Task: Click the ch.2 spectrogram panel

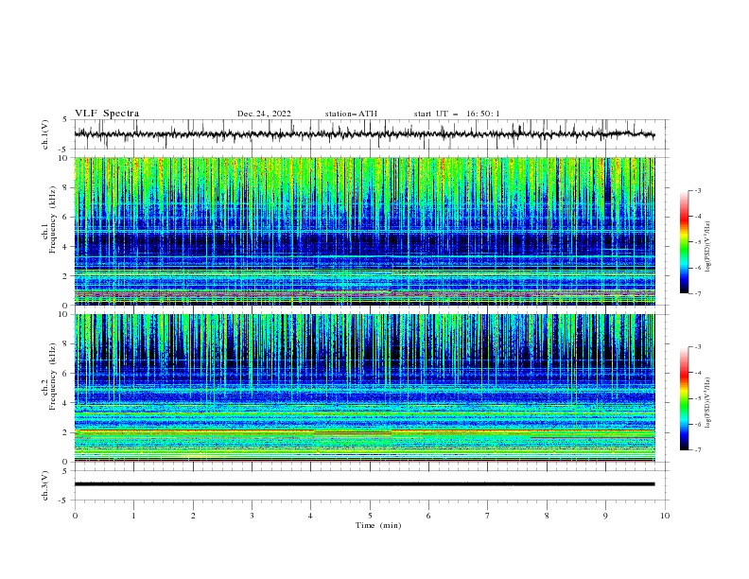Action: (364, 388)
